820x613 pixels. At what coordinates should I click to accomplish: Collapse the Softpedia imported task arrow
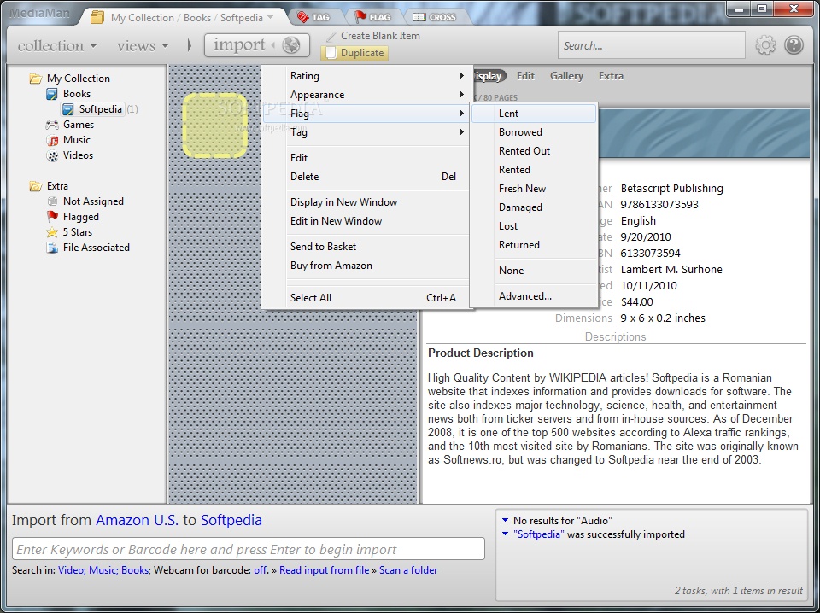[x=505, y=534]
